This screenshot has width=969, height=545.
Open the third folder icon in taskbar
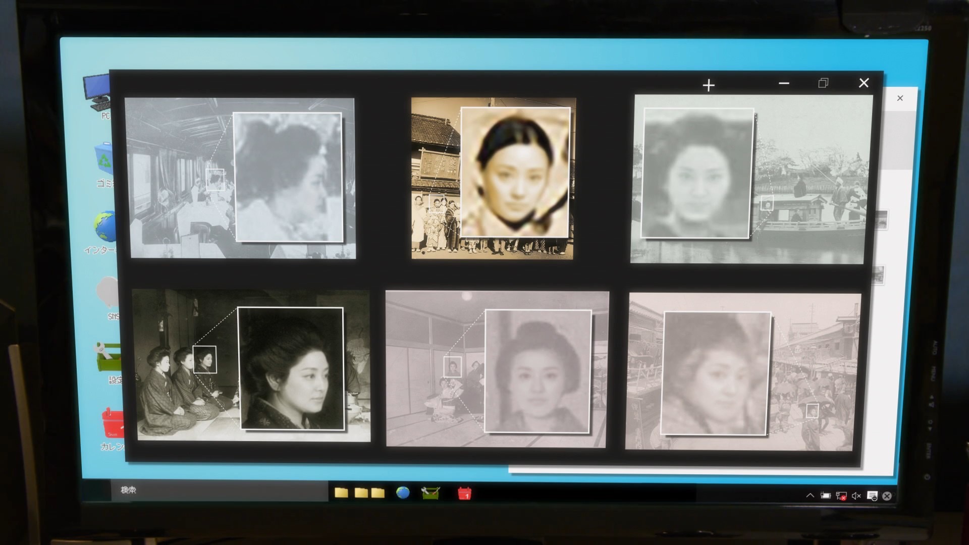(378, 493)
